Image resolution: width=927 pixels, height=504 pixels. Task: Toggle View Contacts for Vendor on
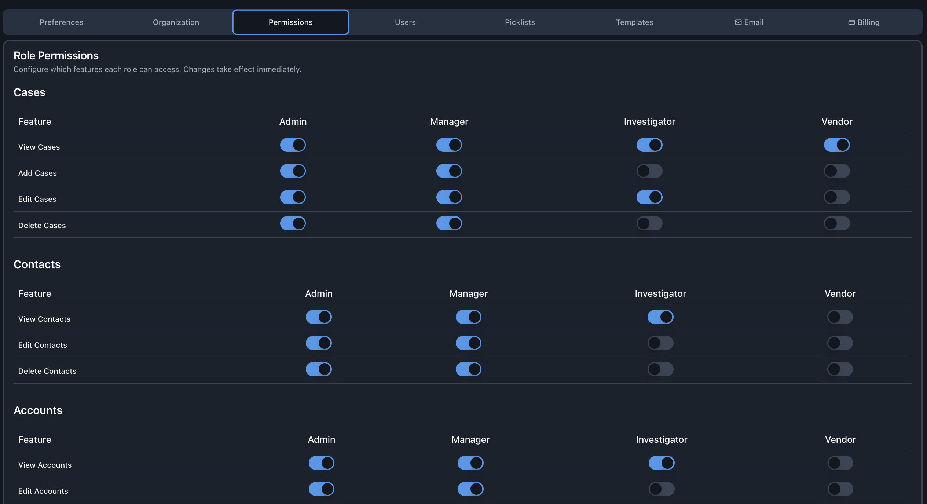840,317
